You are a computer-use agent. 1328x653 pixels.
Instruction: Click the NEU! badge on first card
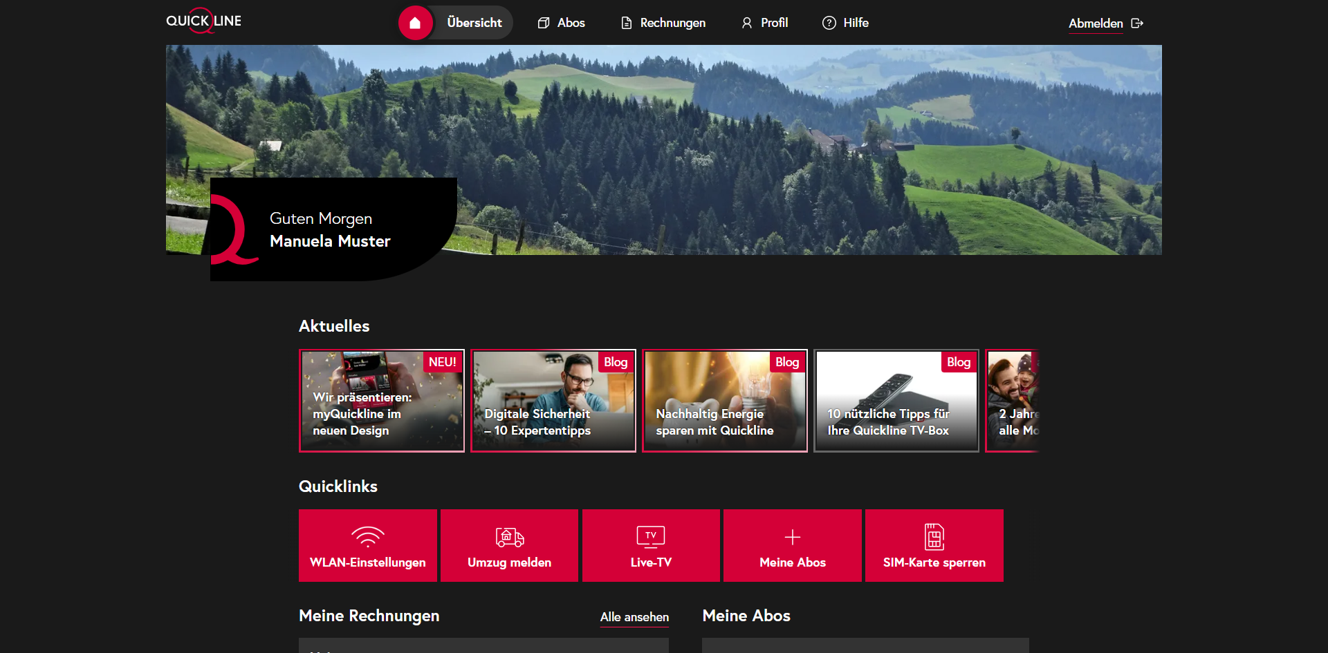443,362
